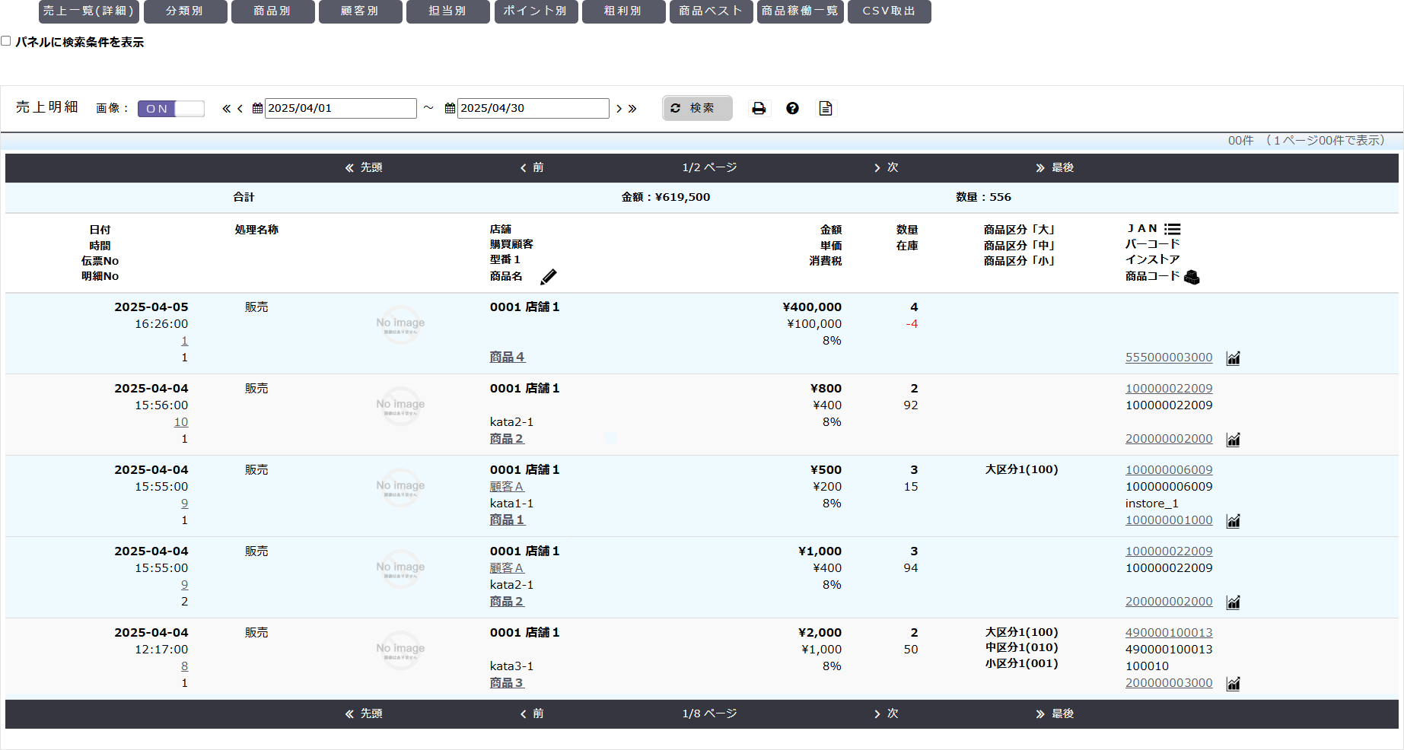
Task: Go to 次 page in top pager
Action: (887, 167)
